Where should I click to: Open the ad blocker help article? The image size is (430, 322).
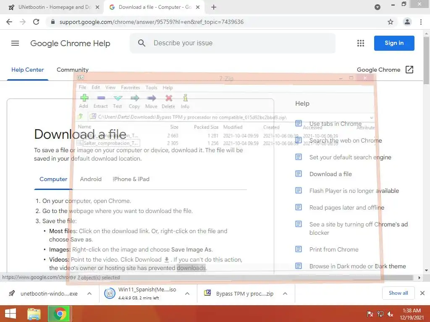tap(359, 229)
